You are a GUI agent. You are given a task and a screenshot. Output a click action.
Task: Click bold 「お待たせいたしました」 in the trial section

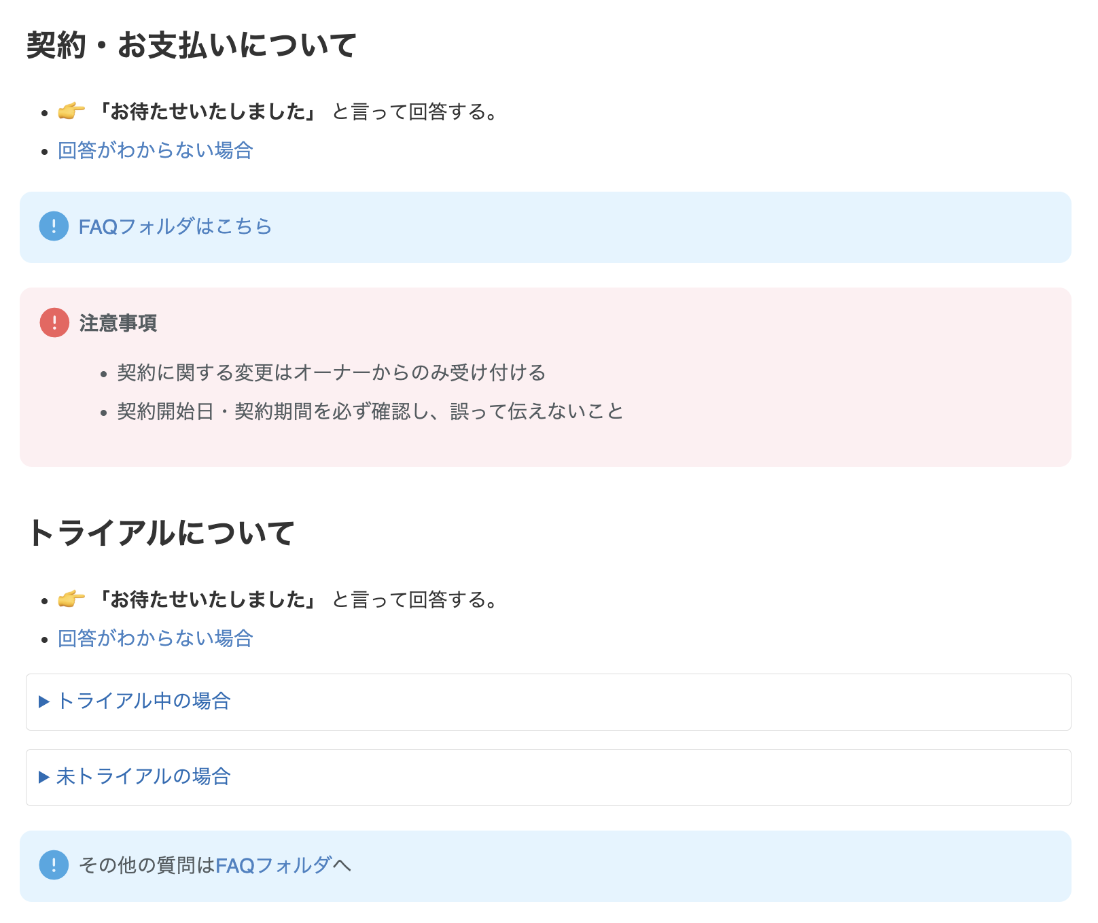pyautogui.click(x=207, y=599)
